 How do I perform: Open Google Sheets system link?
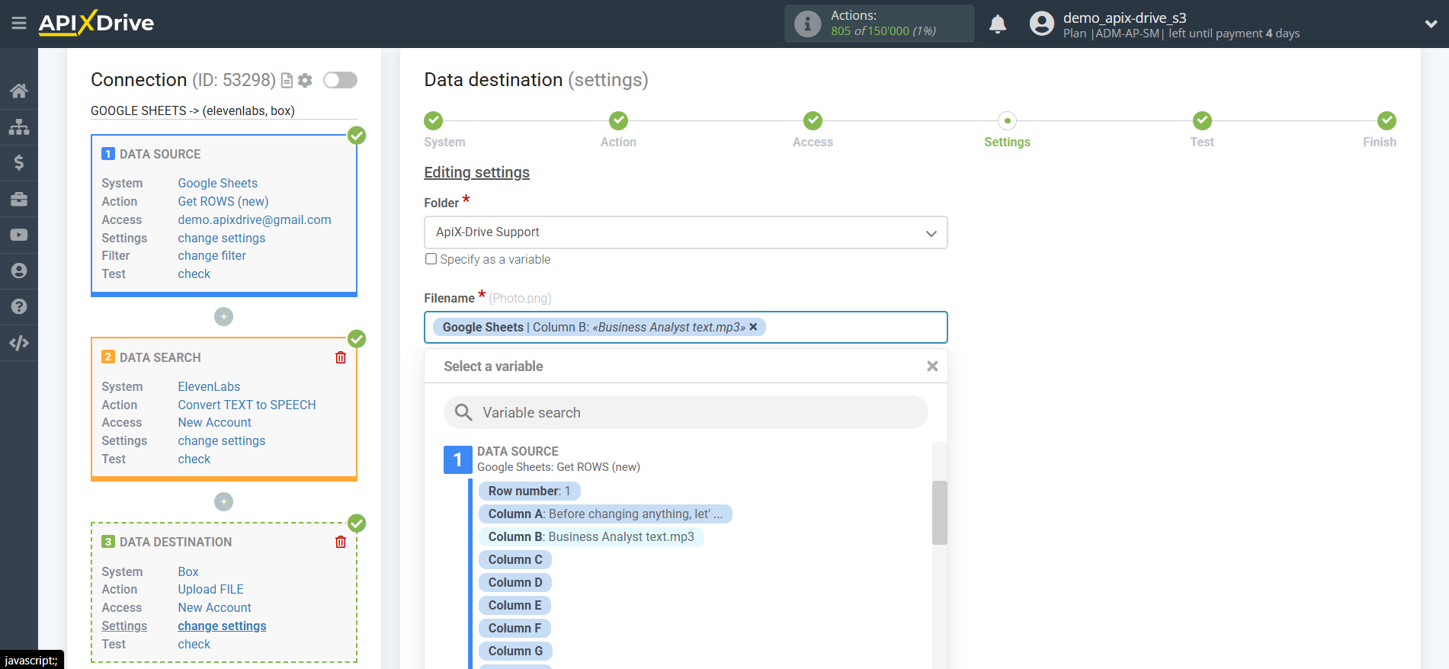point(217,183)
